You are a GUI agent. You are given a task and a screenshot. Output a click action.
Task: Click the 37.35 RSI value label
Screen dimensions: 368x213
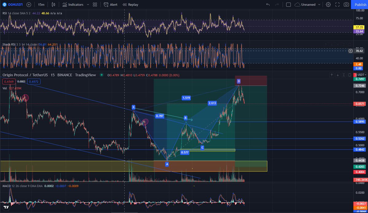click(x=359, y=27)
